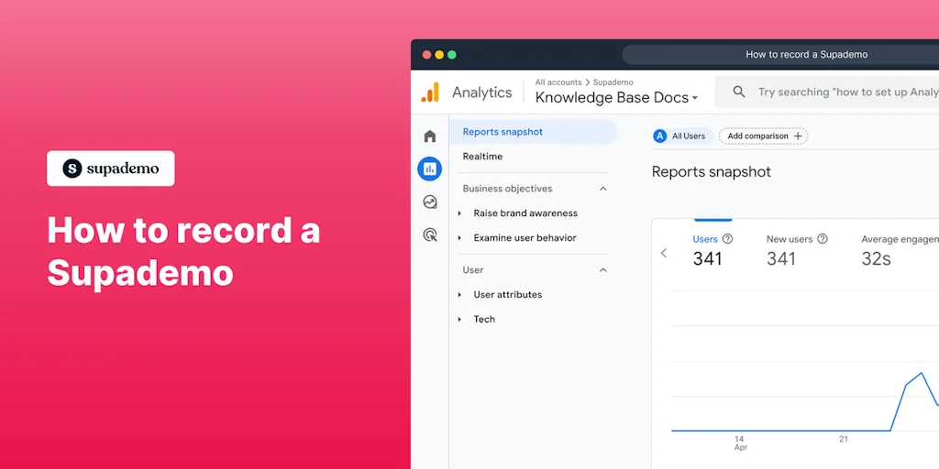
Task: Select Reports snapshot in navigation
Action: point(503,132)
